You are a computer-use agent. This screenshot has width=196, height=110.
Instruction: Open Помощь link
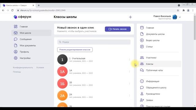tap(17, 72)
